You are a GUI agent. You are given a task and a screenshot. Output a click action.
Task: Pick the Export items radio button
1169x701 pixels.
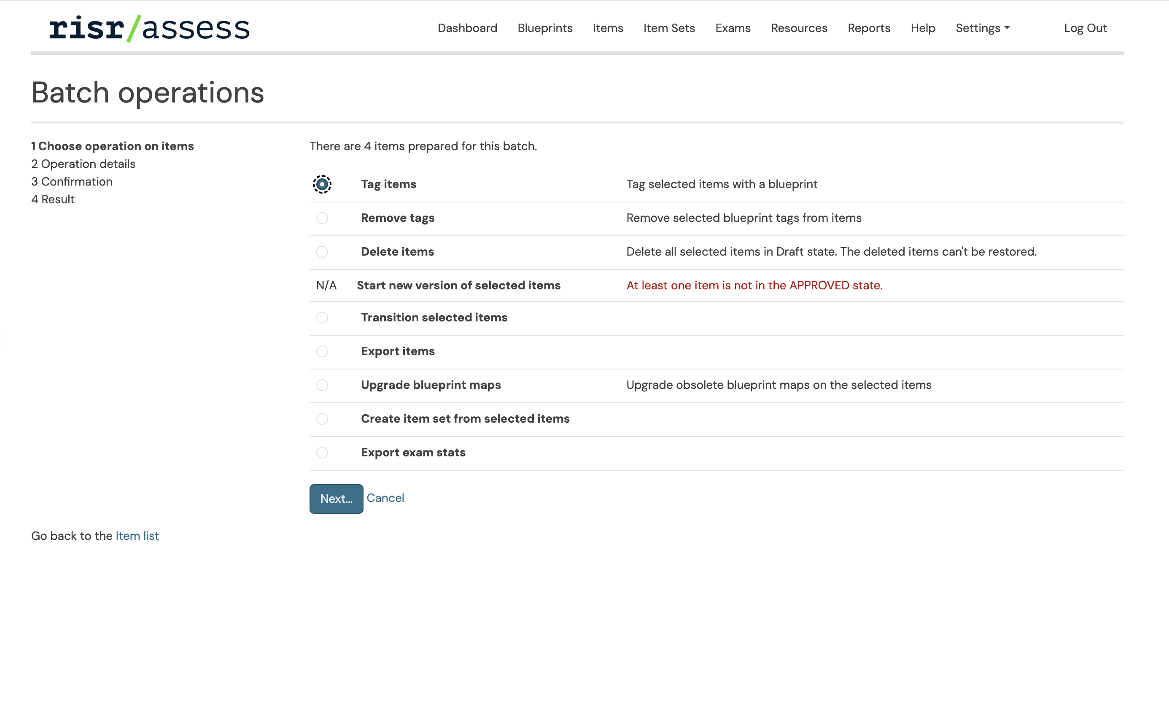coord(322,351)
